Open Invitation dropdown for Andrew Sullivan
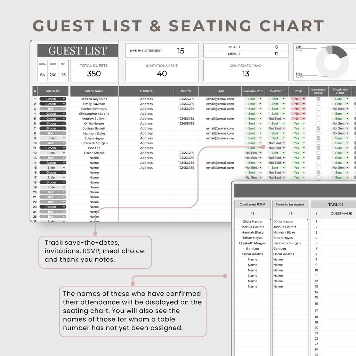The height and width of the screenshot is (356, 356). click(276, 119)
